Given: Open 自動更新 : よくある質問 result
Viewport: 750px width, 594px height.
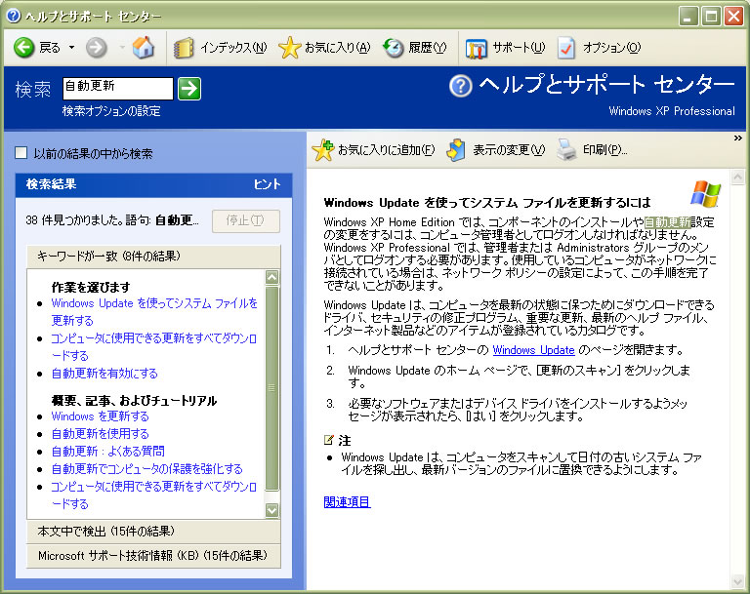Looking at the screenshot, I should click(x=107, y=452).
